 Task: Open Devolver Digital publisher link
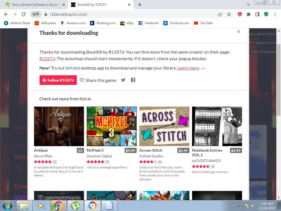[99, 156]
